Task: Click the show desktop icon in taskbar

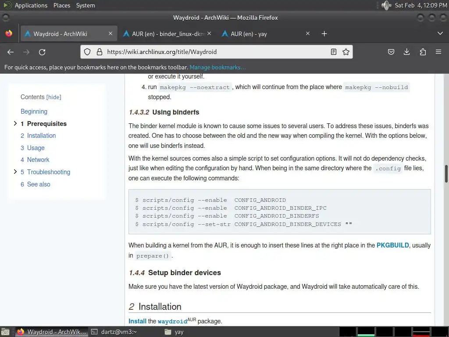Action: (x=5, y=332)
